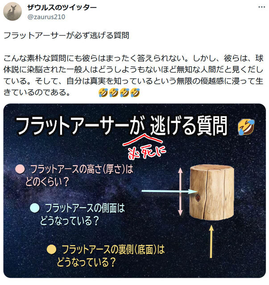Click the @zaurus210 handle
269x285 pixels.
(46, 17)
